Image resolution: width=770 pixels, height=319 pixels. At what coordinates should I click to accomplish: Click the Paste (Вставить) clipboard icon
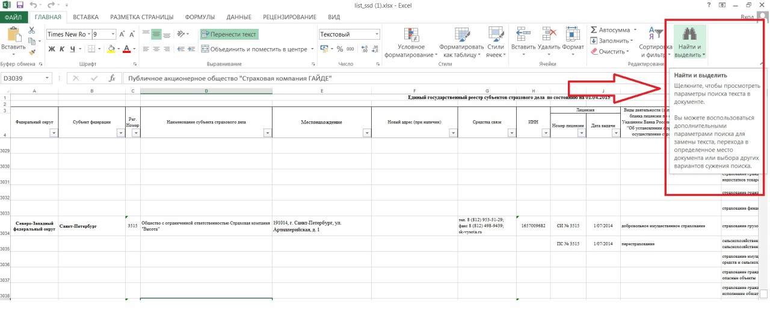click(x=13, y=34)
